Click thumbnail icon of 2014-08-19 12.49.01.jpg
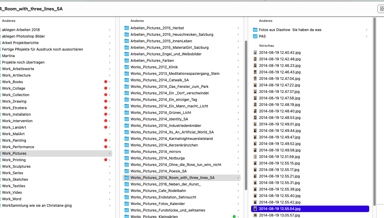Viewport: 384px width, 218px height. point(255,124)
